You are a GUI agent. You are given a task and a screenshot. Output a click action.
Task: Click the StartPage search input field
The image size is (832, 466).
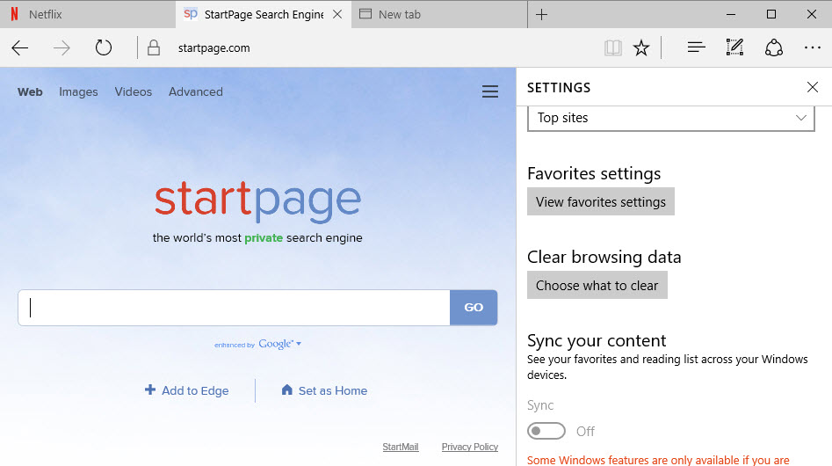tap(234, 308)
